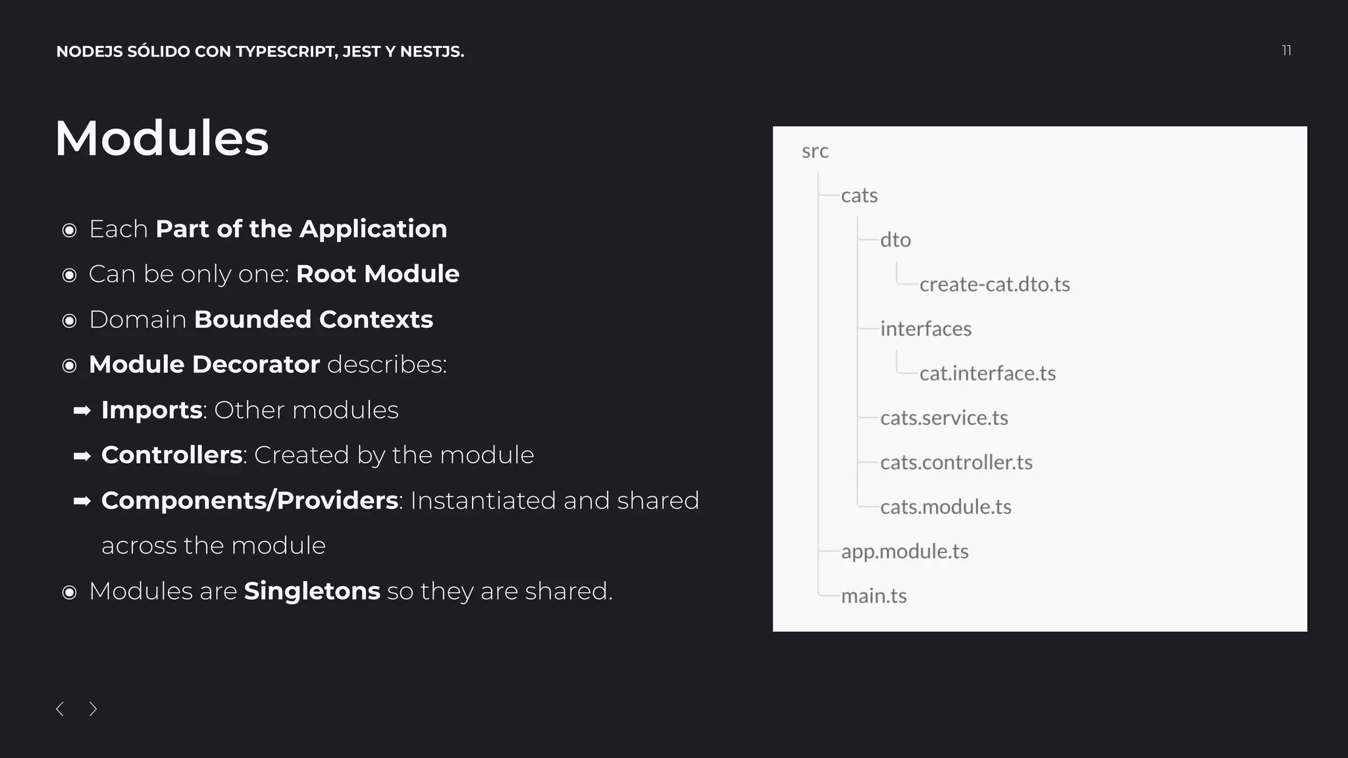Expand the cats folder in tree
Viewport: 1348px width, 758px height.
(859, 195)
